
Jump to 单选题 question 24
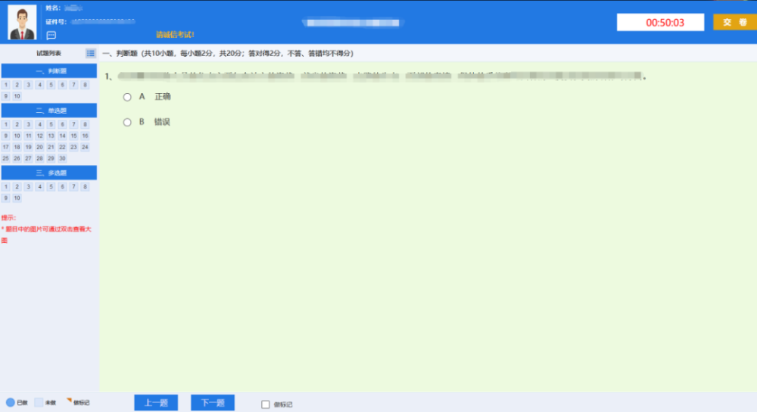click(x=85, y=147)
